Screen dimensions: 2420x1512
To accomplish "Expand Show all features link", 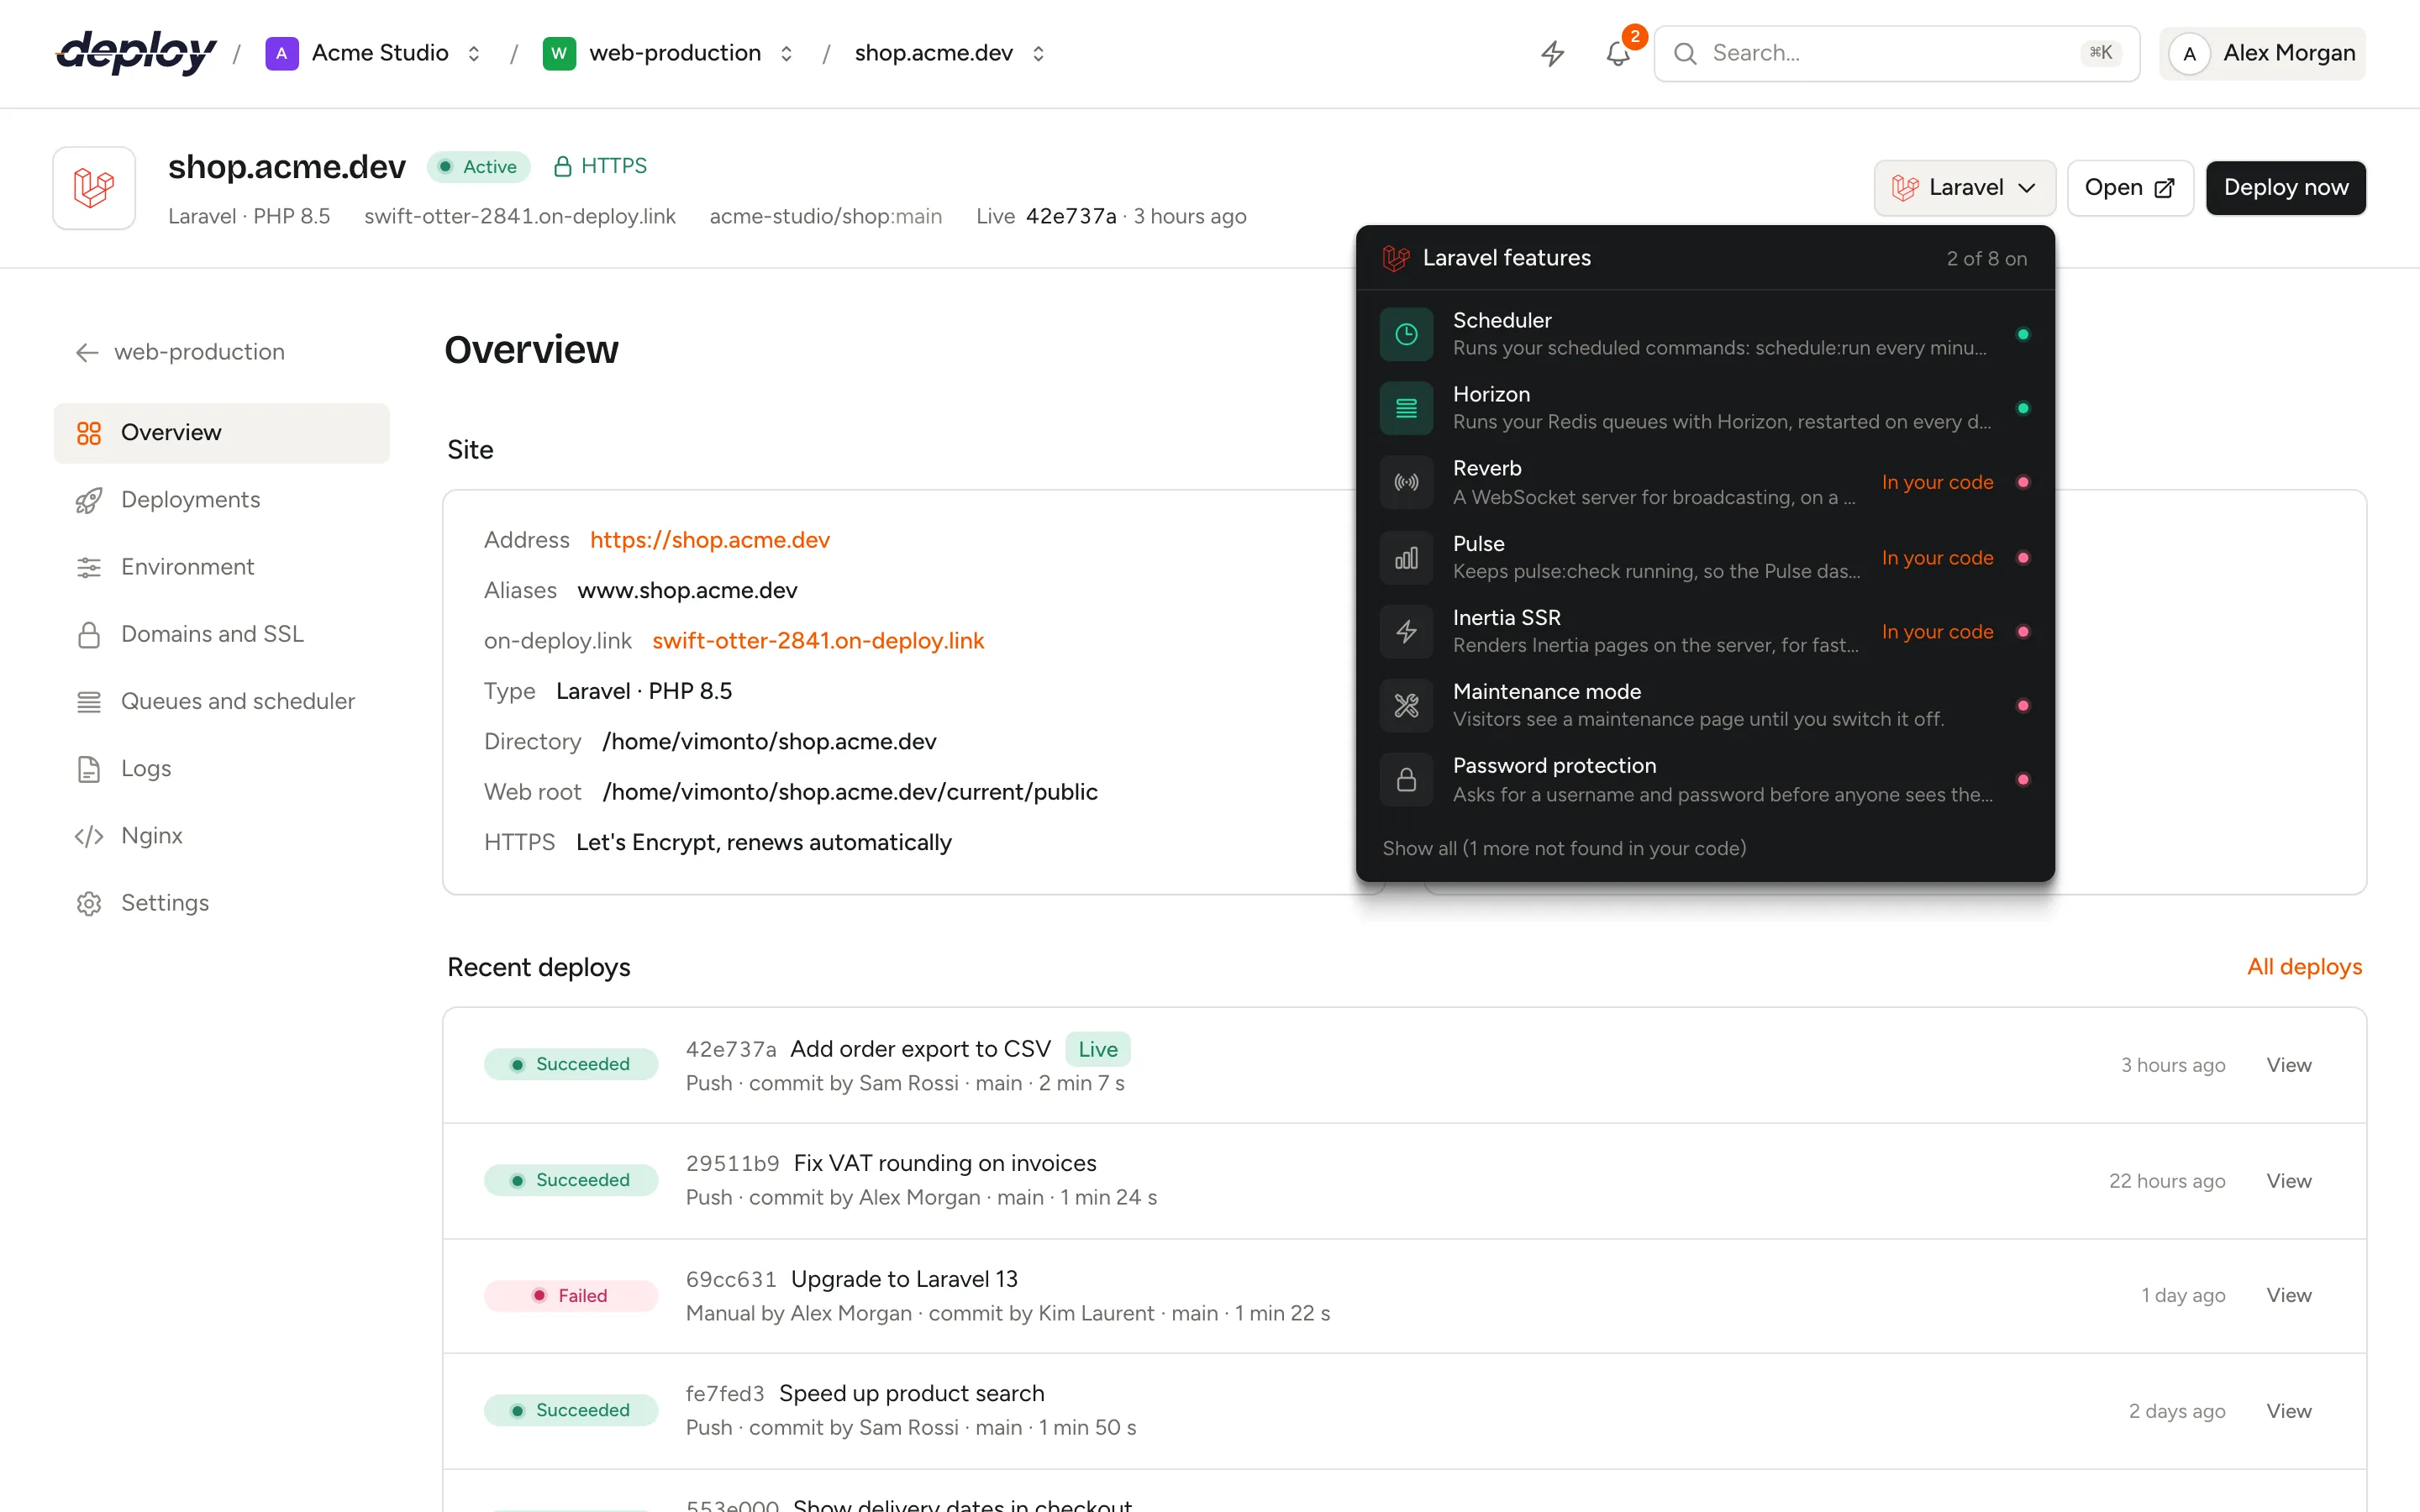I will [1564, 848].
